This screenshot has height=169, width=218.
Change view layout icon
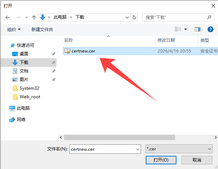(x=178, y=29)
